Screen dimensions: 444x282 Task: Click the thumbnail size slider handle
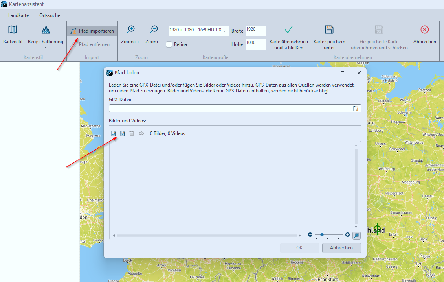(x=322, y=235)
